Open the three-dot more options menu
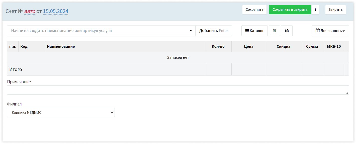This screenshot has width=356, height=144. click(x=315, y=10)
